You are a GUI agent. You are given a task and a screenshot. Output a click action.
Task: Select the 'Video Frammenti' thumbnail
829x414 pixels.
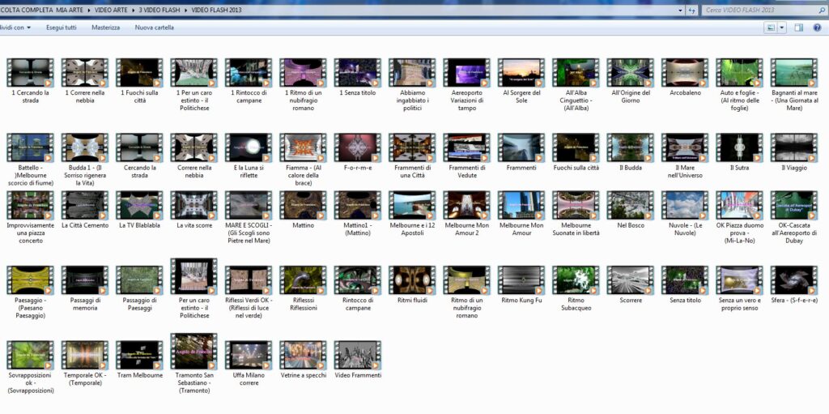[x=357, y=355]
